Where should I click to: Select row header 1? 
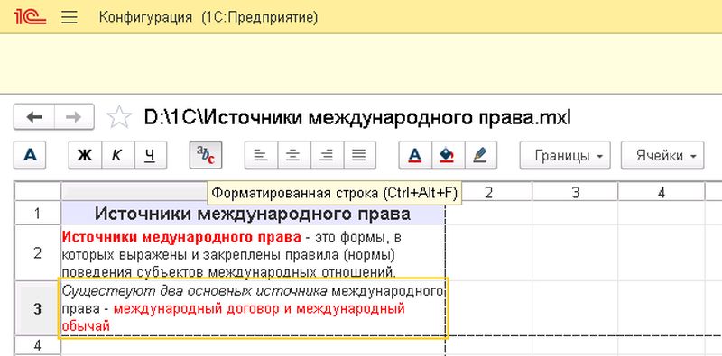(37, 214)
